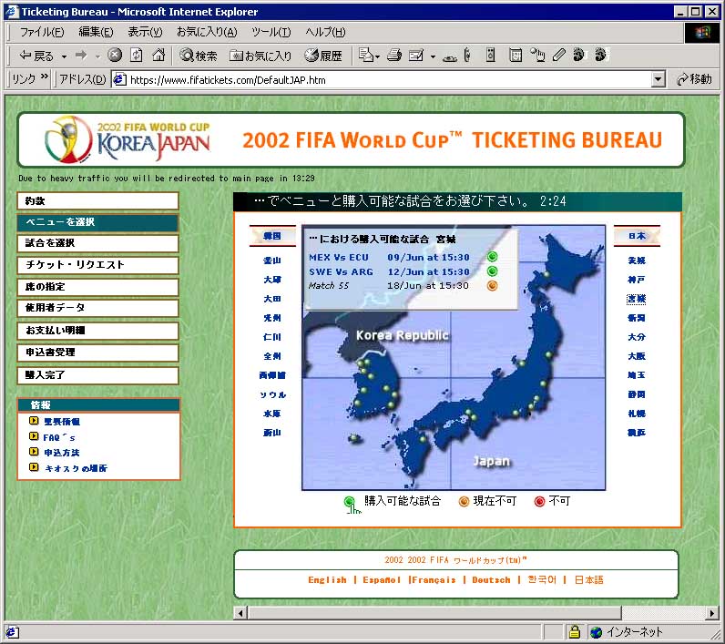Click the page icon in the address bar
The image size is (725, 644).
point(119,79)
